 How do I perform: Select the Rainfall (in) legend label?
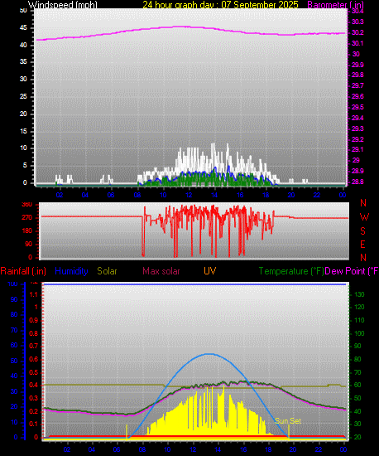(23, 271)
